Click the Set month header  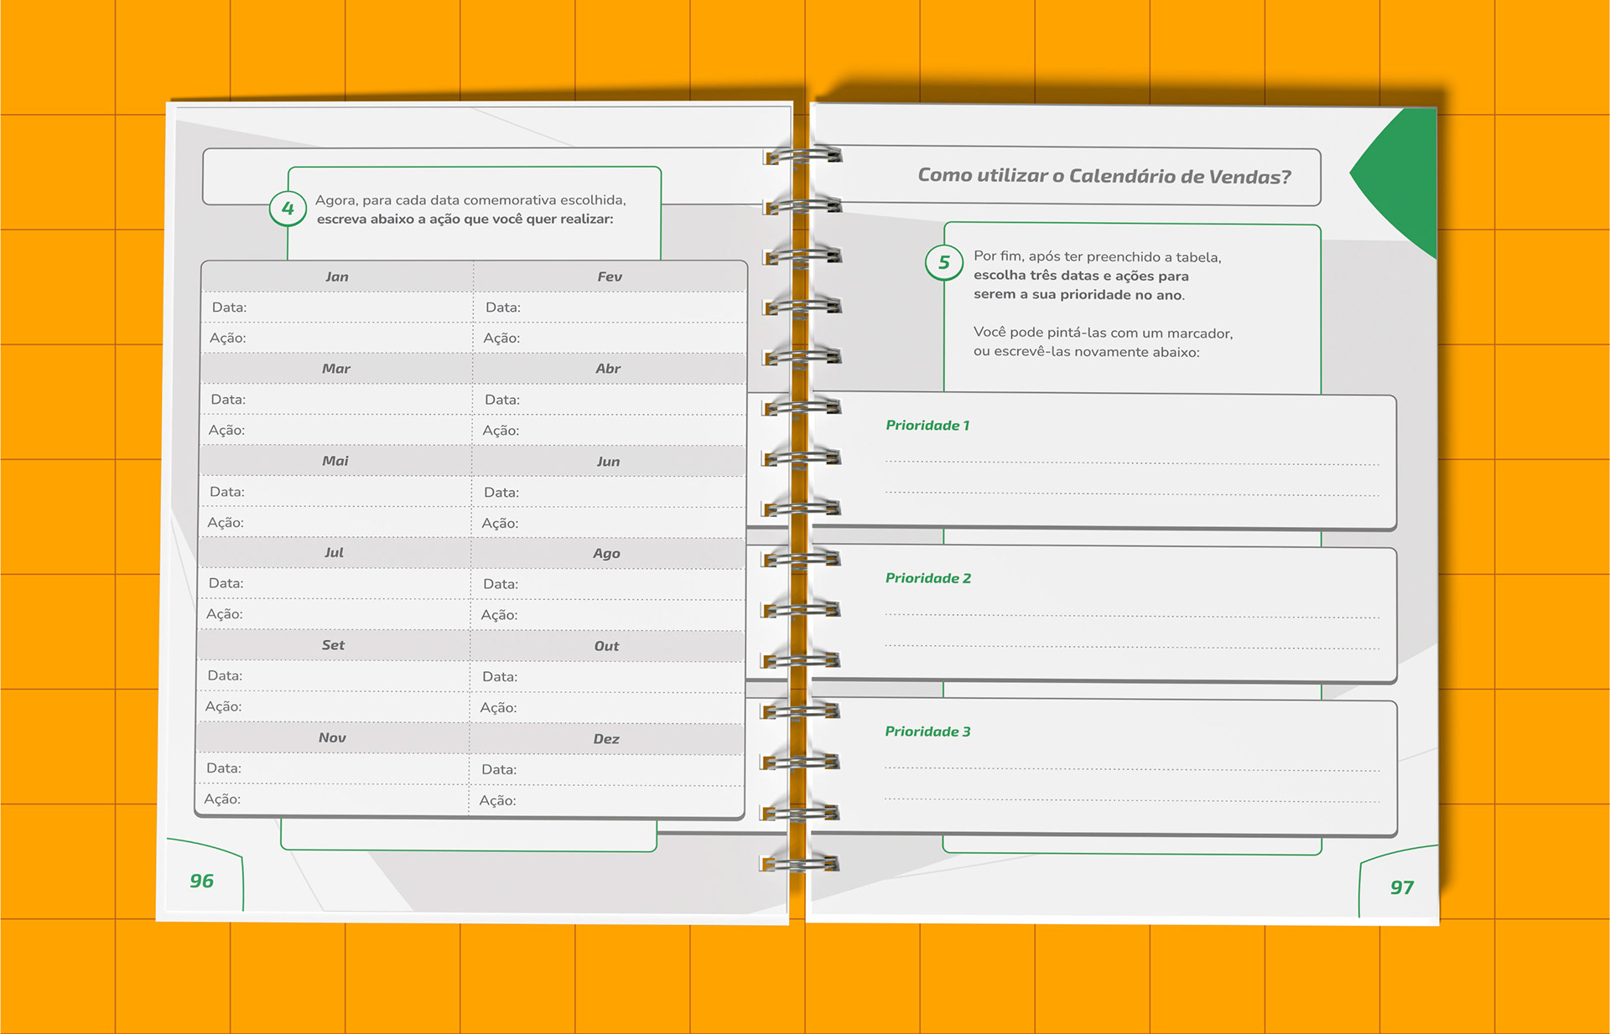(x=333, y=645)
